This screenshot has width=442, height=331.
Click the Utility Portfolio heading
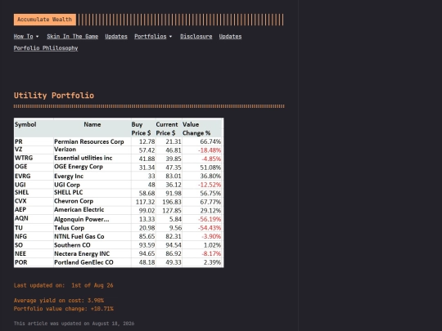pos(54,96)
